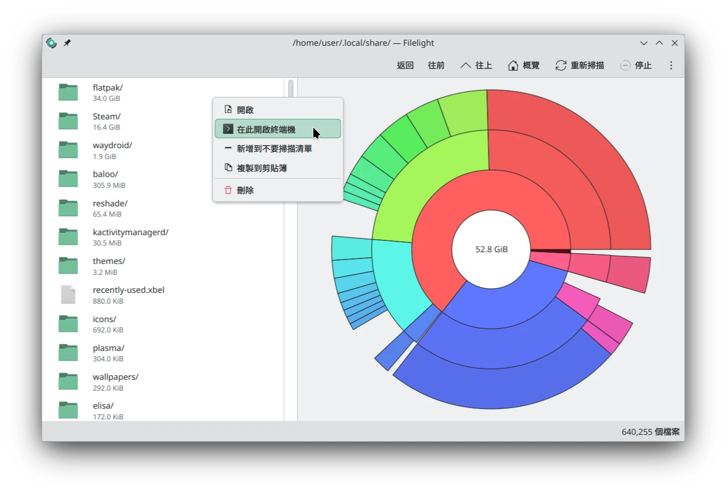Select the kactivitymanagerd/ folder entry
Screen dimensions: 727x492
click(x=130, y=237)
